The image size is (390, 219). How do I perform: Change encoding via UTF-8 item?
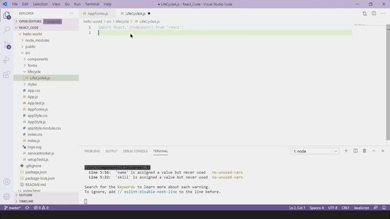coord(333,207)
